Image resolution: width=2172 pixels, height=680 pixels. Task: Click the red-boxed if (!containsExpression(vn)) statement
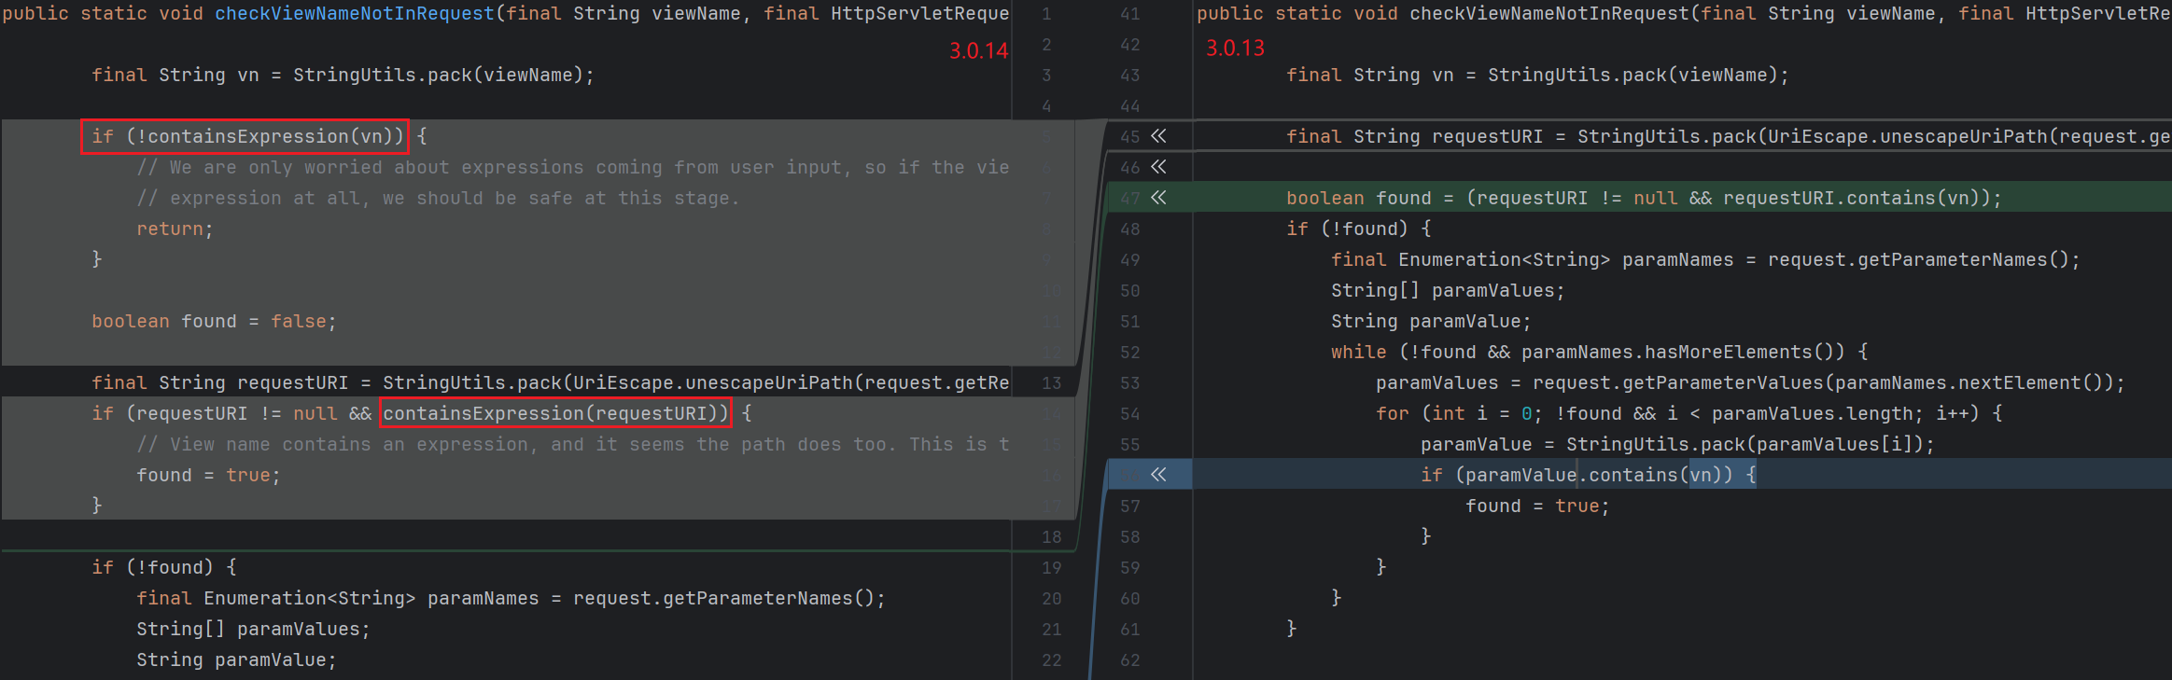[x=245, y=136]
